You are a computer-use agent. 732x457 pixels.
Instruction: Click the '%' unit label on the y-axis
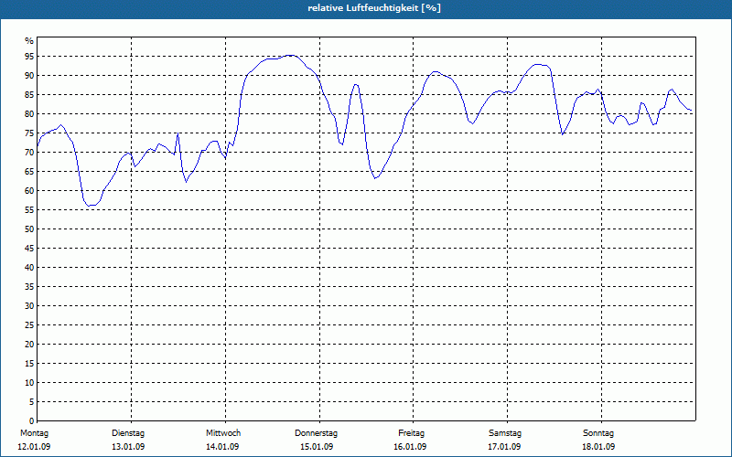[x=29, y=41]
